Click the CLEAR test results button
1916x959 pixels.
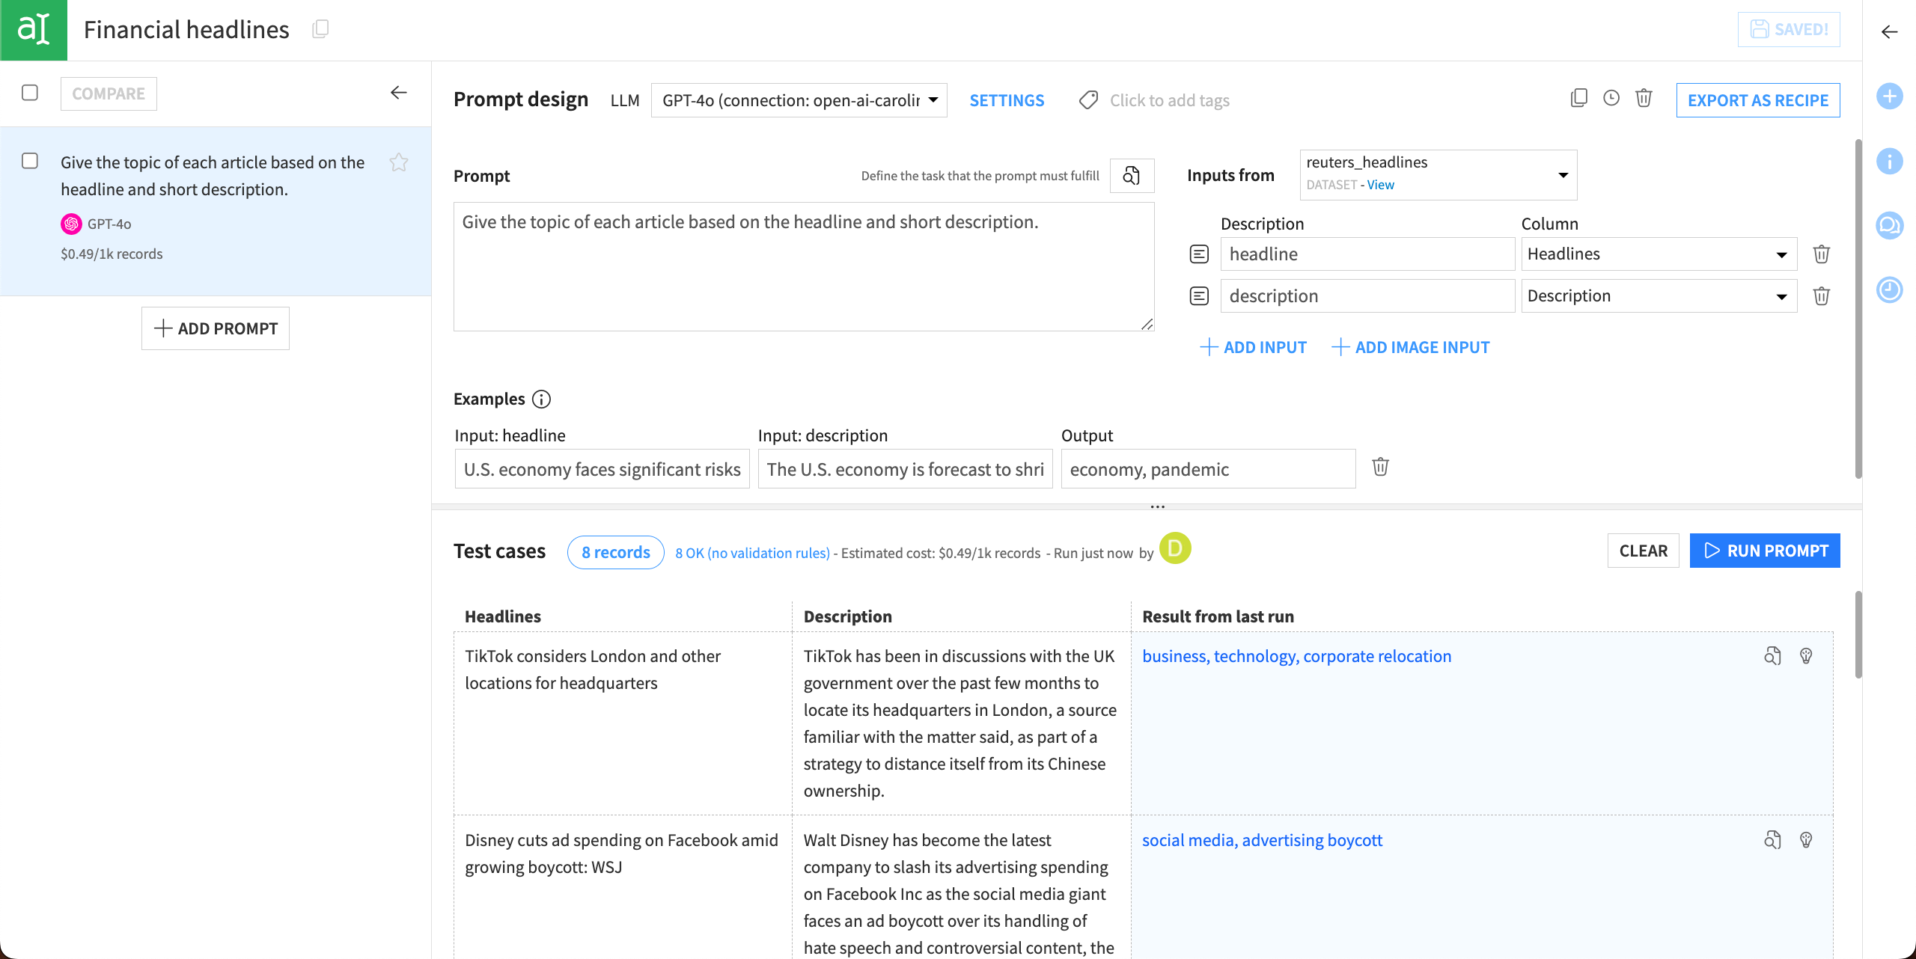point(1644,551)
